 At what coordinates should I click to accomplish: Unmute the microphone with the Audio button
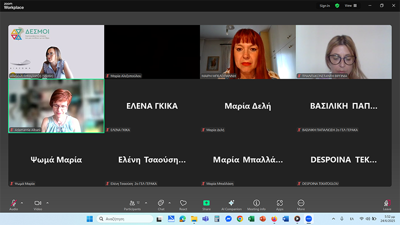(13, 203)
